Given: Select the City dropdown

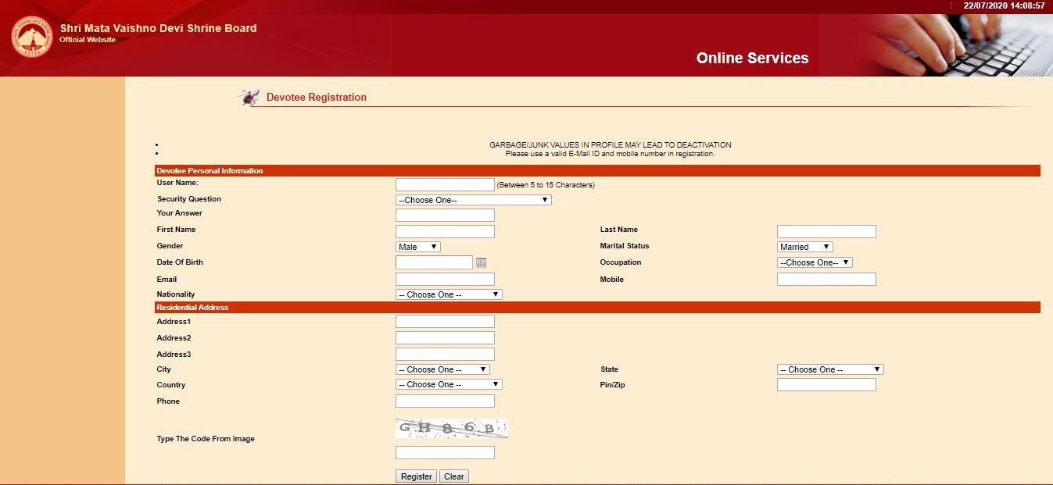Looking at the screenshot, I should [442, 369].
